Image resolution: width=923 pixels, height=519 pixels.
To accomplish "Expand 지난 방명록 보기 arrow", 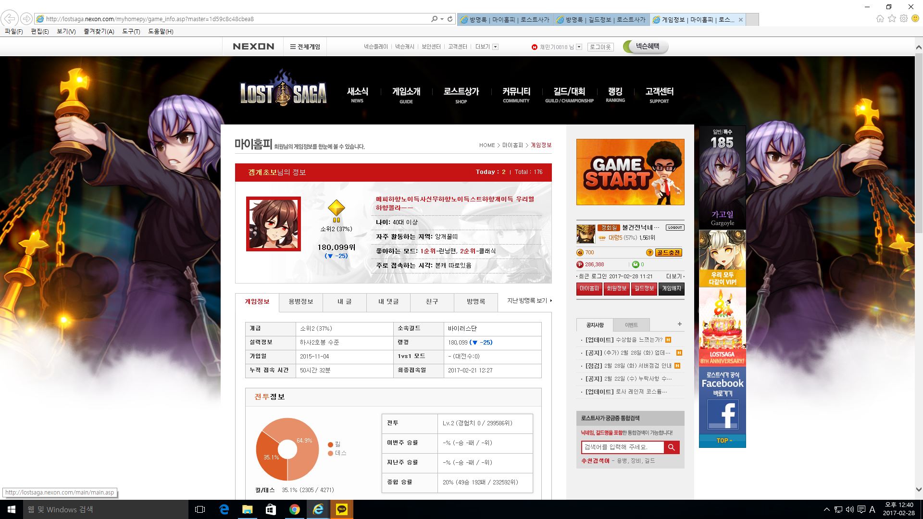I will point(551,301).
